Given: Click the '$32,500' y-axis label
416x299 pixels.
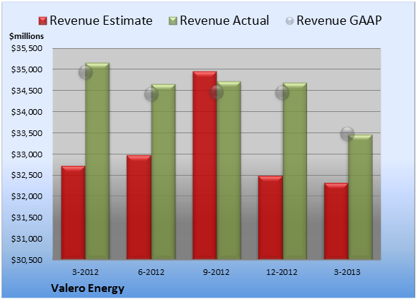Looking at the screenshot, I should coord(27,175).
